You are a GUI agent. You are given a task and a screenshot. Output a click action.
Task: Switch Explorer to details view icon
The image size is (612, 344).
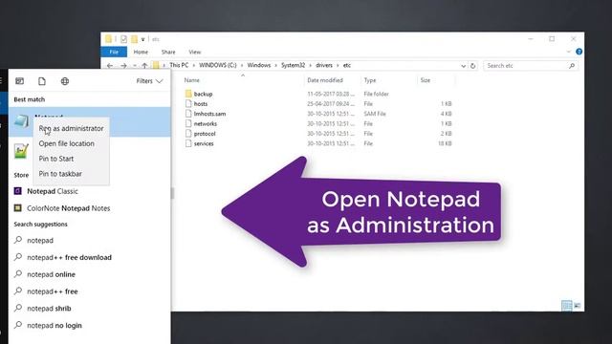pos(567,306)
